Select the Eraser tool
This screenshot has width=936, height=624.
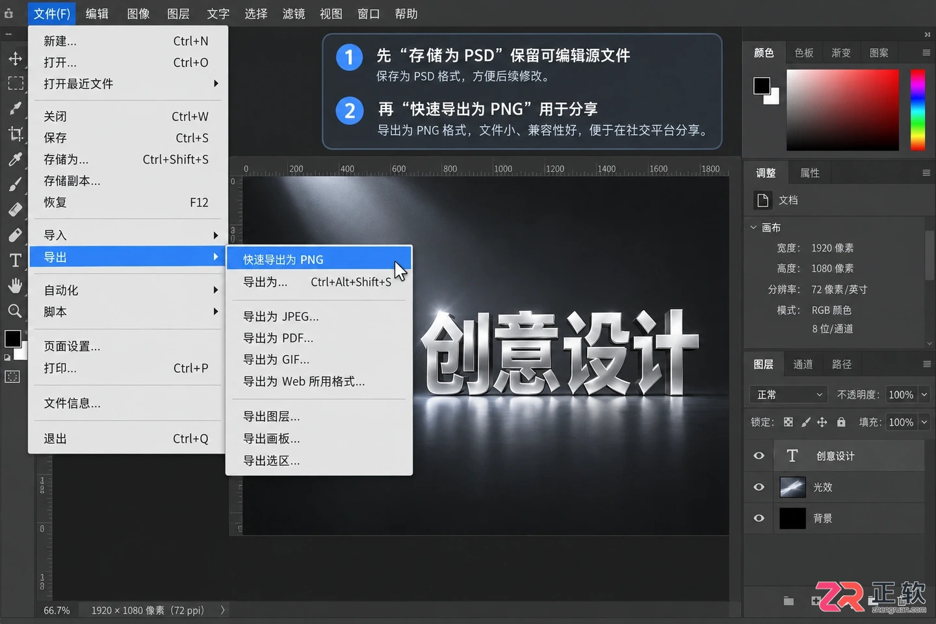15,209
